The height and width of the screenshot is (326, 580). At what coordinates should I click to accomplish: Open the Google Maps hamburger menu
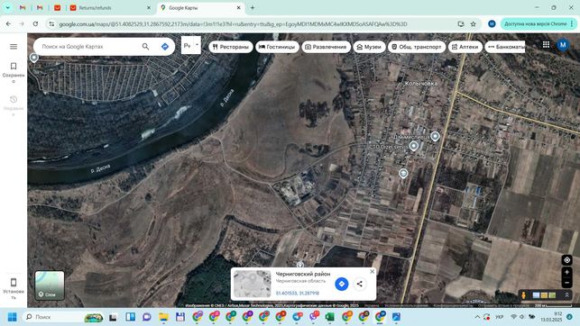pyautogui.click(x=14, y=47)
